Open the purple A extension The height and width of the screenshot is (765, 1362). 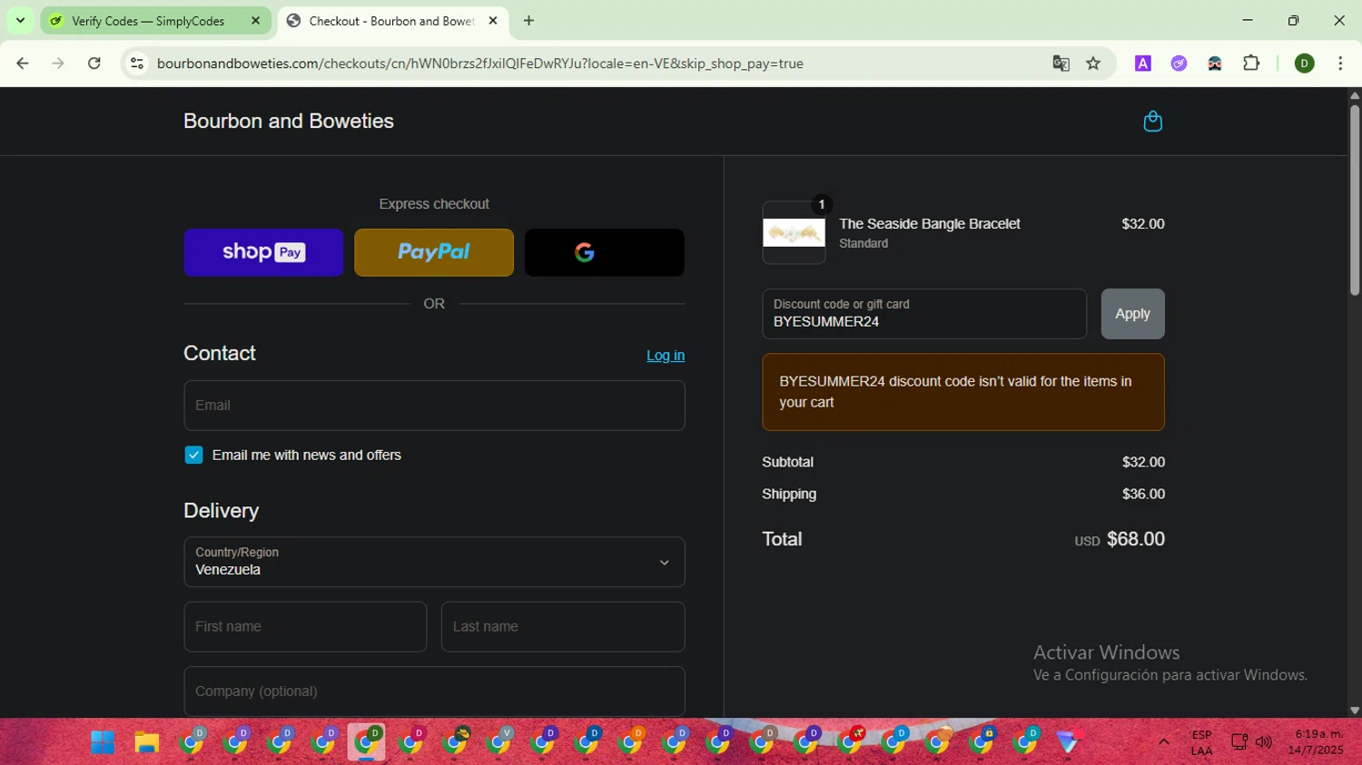pyautogui.click(x=1143, y=64)
